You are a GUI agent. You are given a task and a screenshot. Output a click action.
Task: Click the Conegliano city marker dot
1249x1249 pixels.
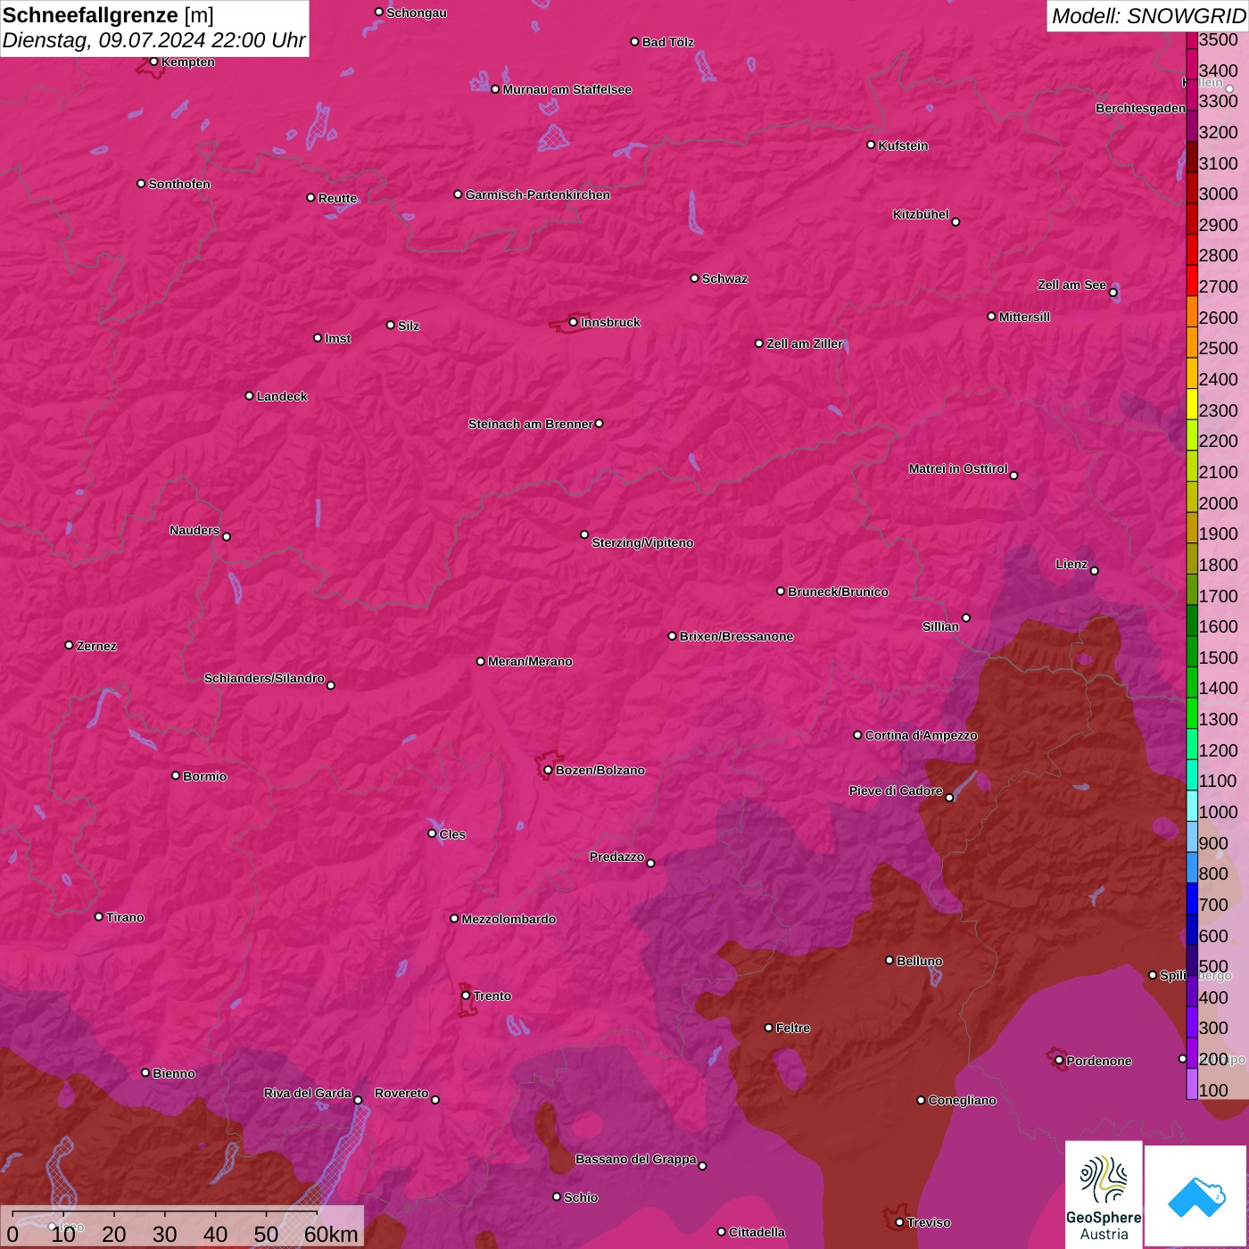(921, 1100)
